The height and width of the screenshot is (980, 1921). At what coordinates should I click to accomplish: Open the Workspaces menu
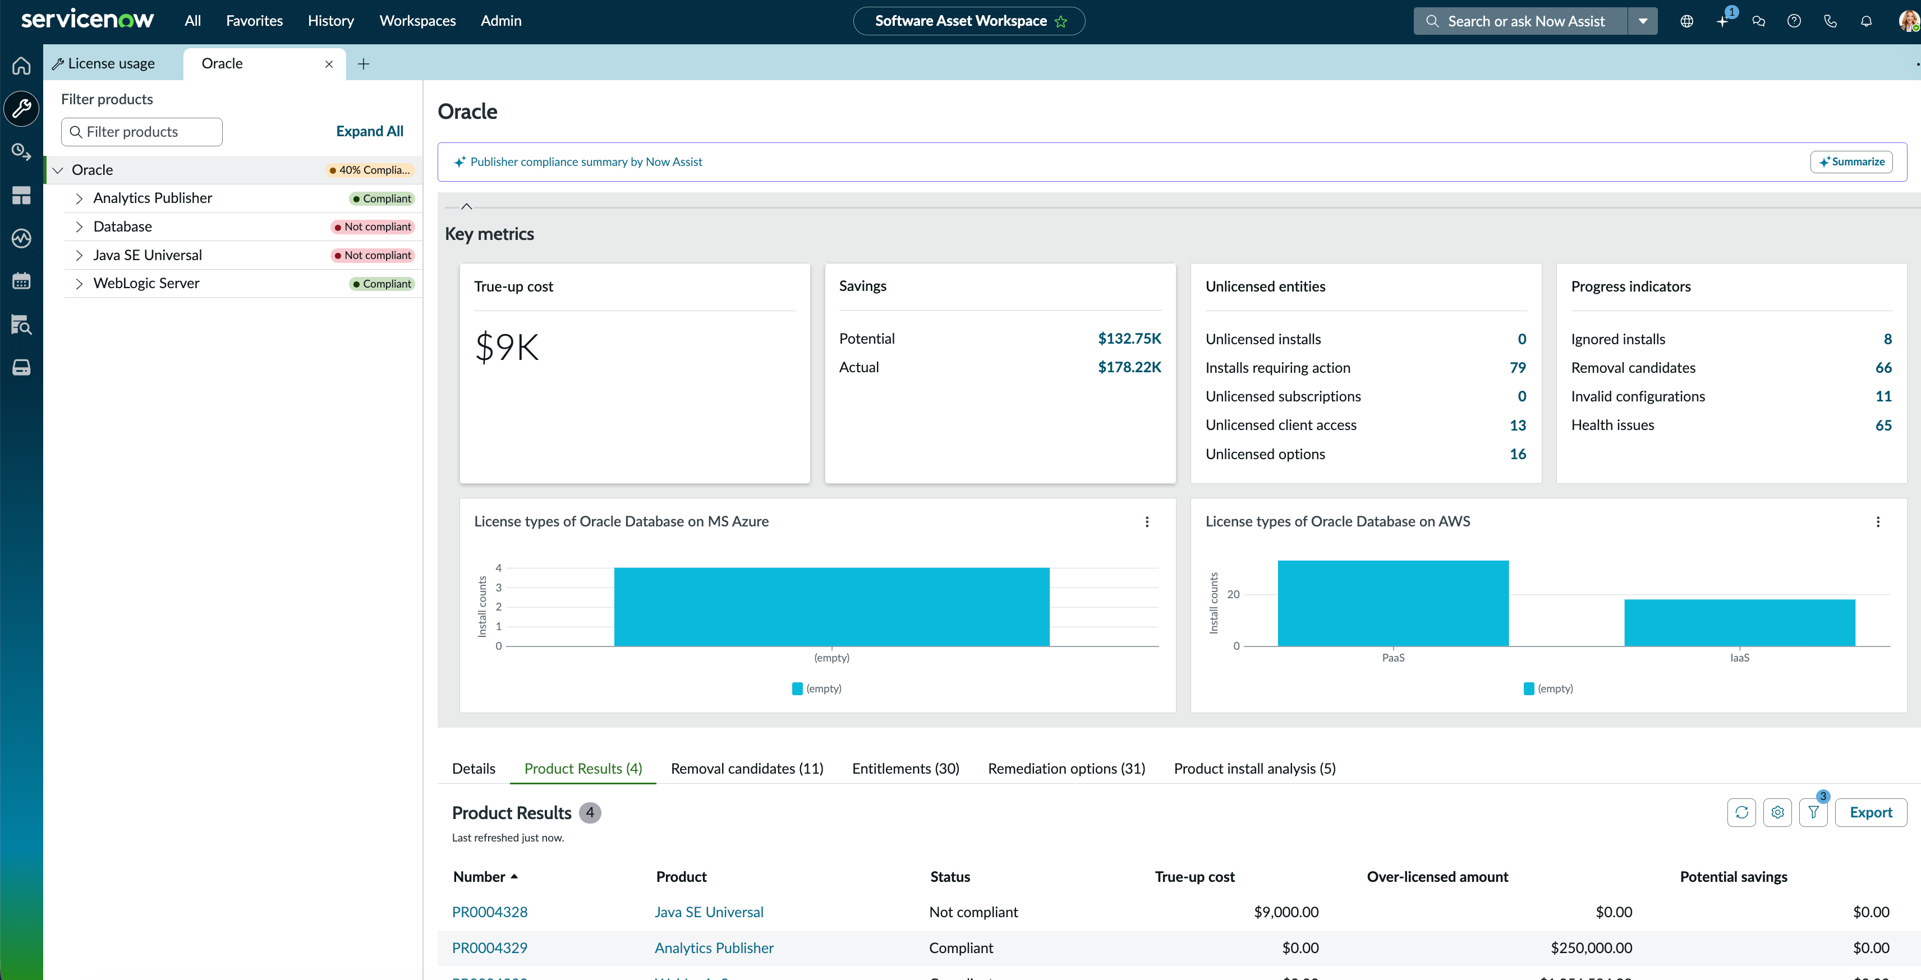tap(417, 21)
